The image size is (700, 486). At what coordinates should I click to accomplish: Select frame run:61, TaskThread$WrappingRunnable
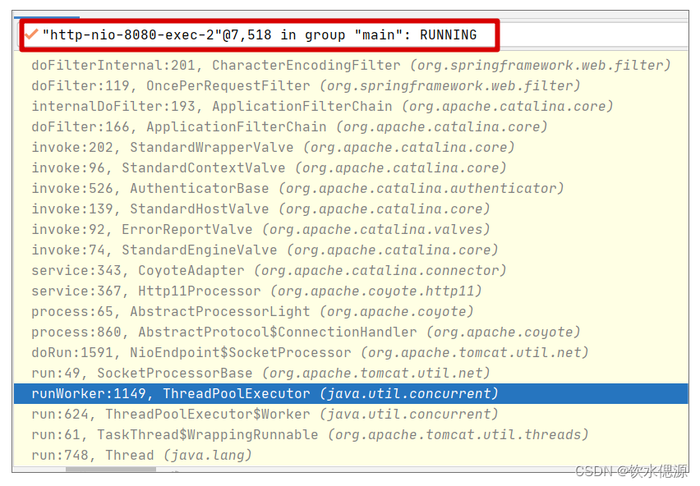point(351,435)
